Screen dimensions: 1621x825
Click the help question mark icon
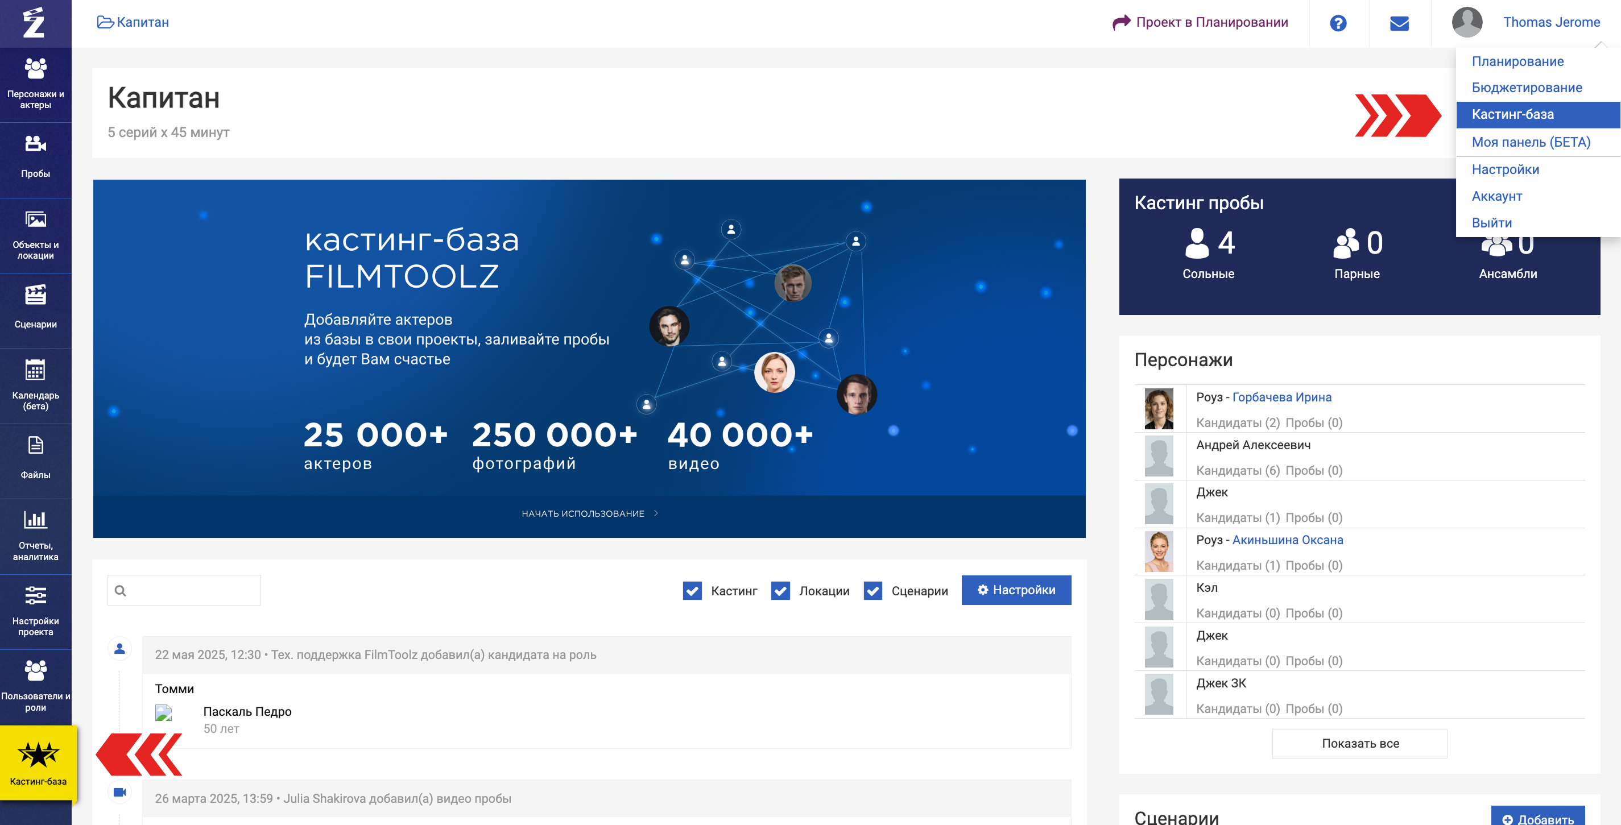click(1338, 23)
